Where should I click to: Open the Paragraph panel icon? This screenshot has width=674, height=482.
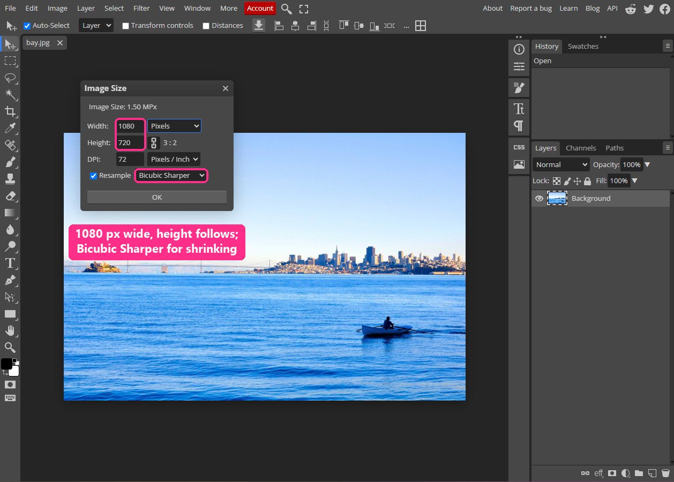(x=519, y=126)
